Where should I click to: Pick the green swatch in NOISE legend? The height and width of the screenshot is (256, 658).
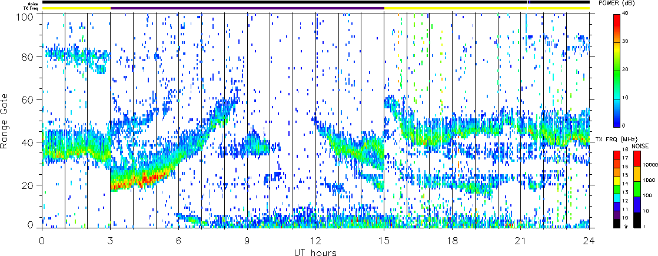coord(636,188)
